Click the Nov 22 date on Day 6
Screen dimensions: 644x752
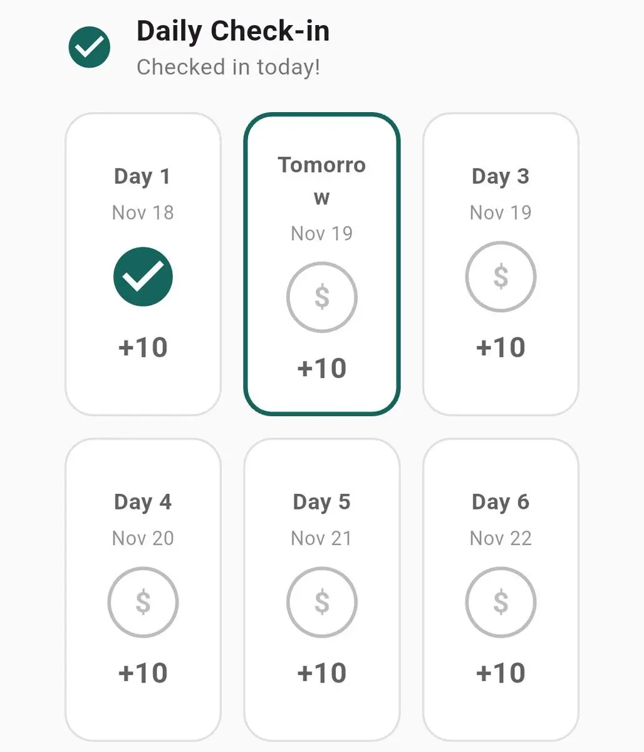500,538
